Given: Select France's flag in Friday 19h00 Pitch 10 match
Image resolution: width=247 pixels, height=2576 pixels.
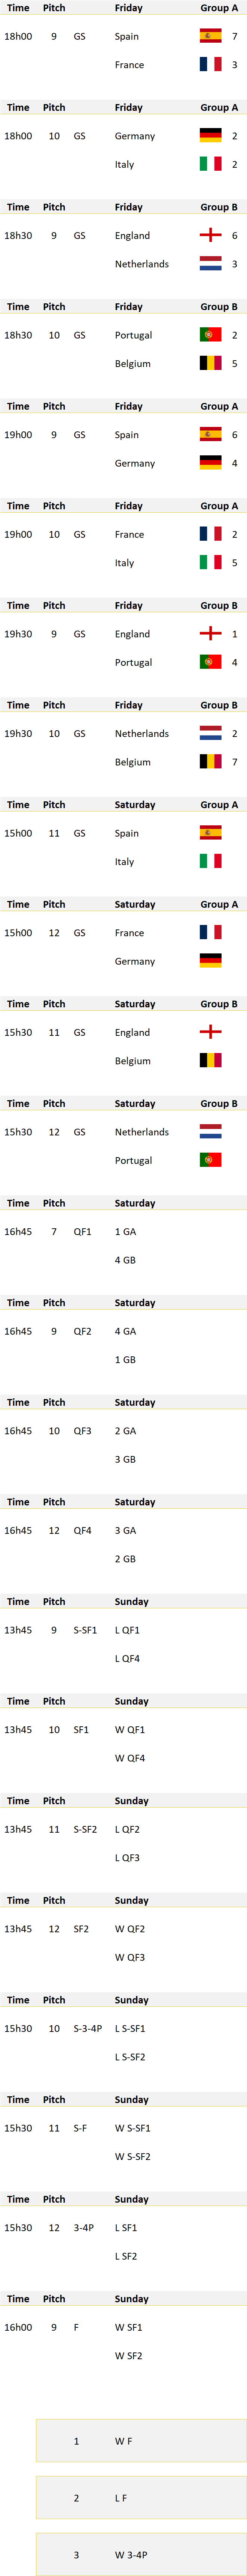Looking at the screenshot, I should click(x=210, y=534).
